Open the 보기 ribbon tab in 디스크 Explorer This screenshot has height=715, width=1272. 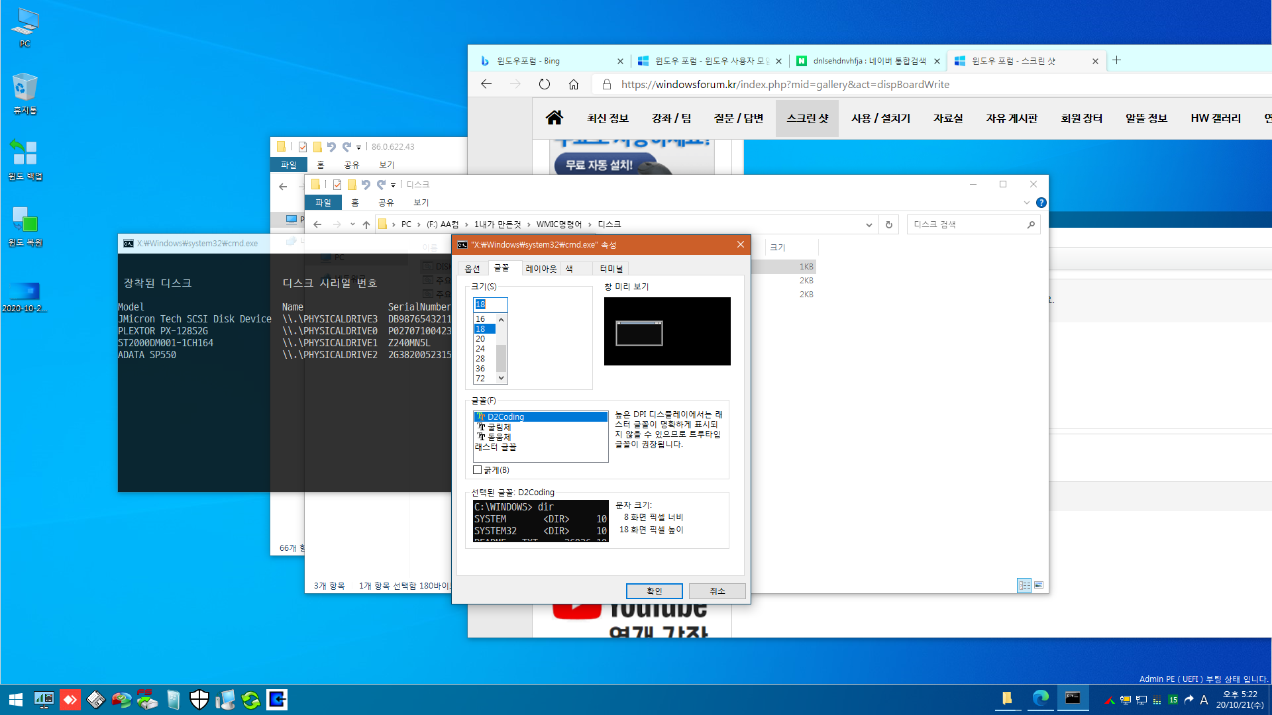[x=421, y=203]
